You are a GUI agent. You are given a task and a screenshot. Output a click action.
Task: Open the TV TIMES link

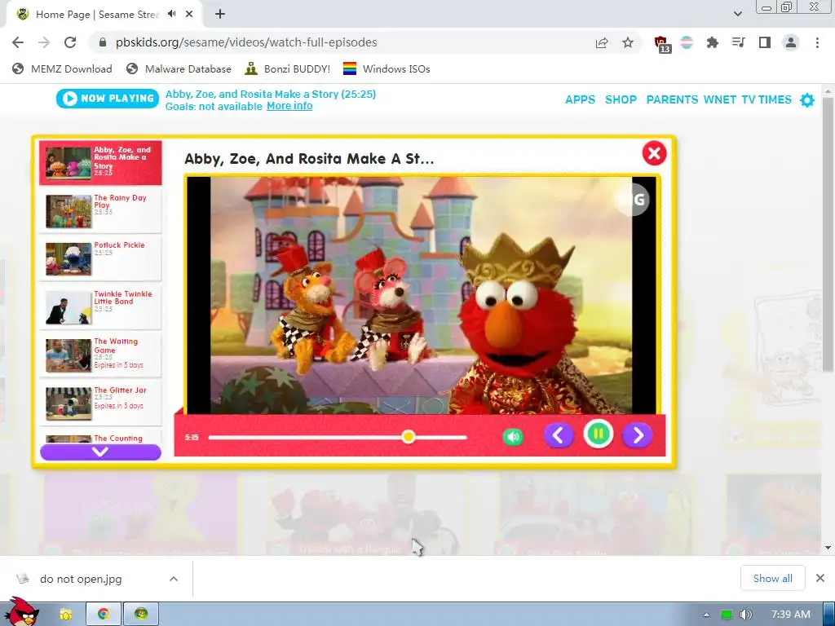[x=767, y=99]
